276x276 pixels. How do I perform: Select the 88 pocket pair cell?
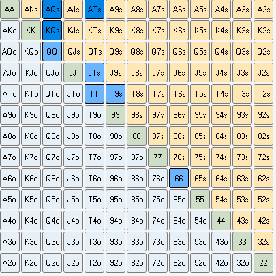coord(136,136)
